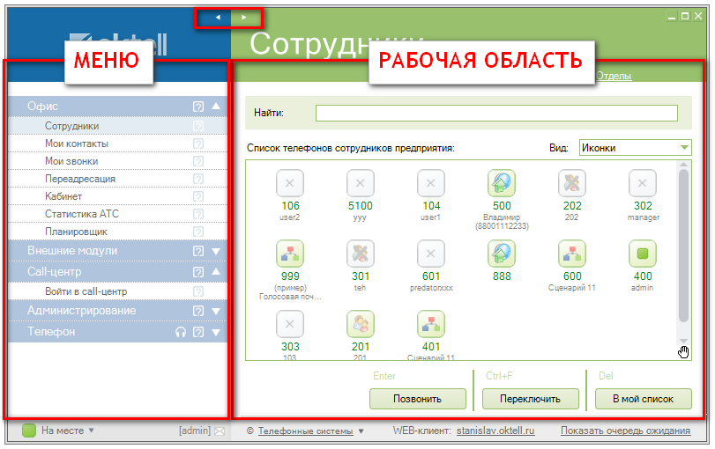Screen dimensions: 715x449
Task: Collapse the Офис menu section
Action: click(x=216, y=106)
